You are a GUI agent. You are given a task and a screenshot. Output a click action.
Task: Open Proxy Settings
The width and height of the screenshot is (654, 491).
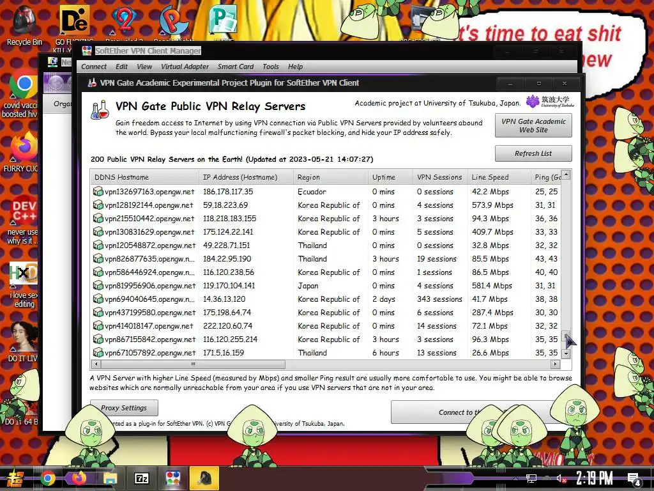point(124,408)
